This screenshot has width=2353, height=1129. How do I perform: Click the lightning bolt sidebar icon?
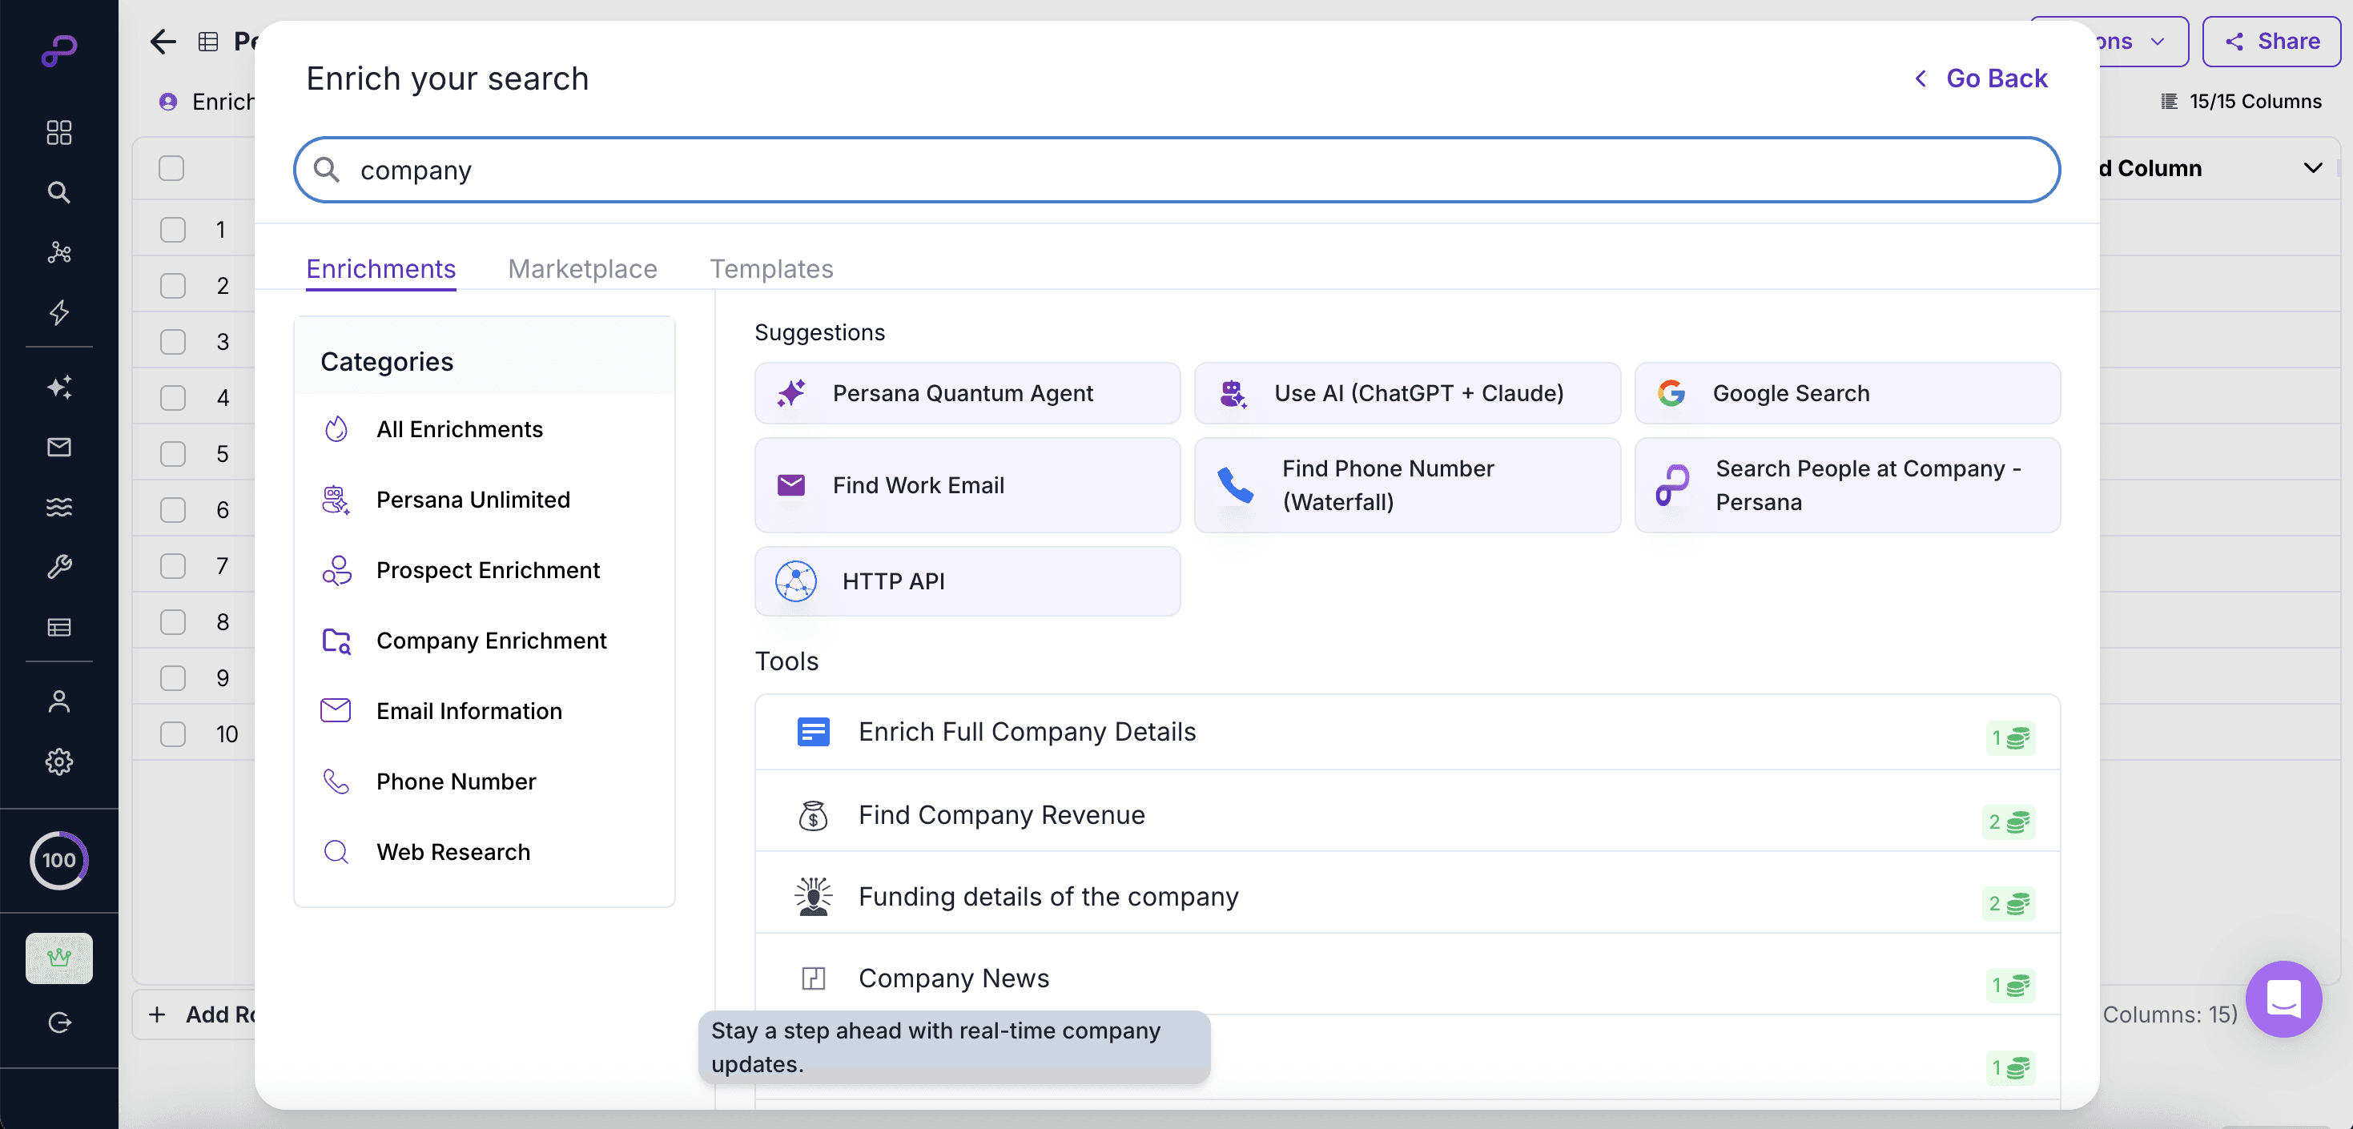[x=58, y=312]
